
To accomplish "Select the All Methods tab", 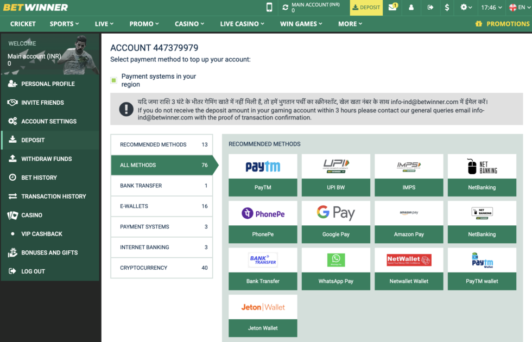I will 162,165.
